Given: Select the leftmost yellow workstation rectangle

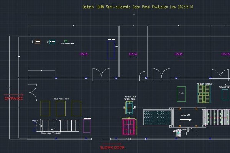Looking at the screenshot, I should [45, 108].
